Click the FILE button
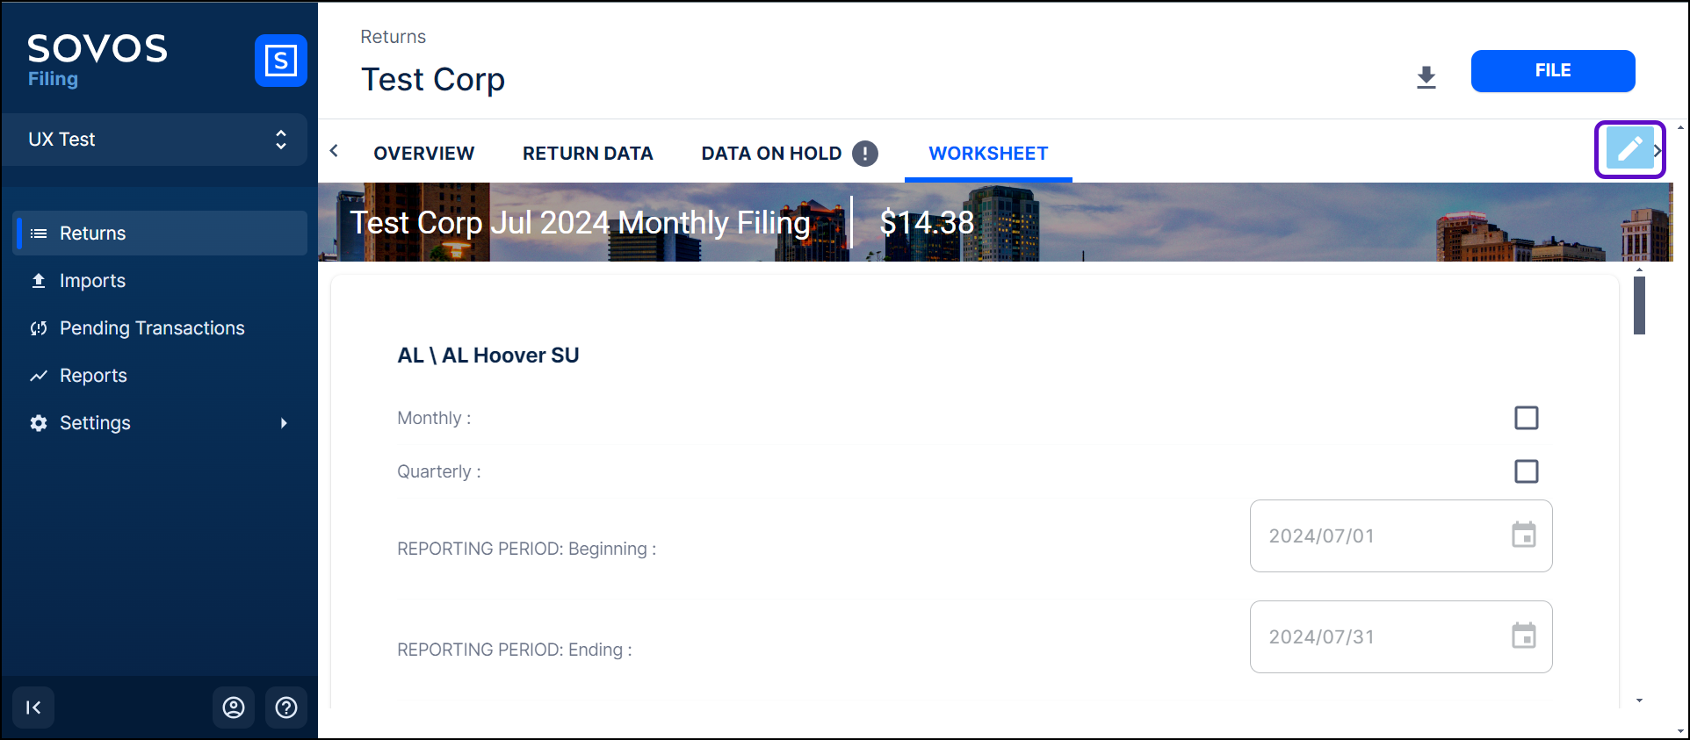The image size is (1690, 740). pos(1552,71)
